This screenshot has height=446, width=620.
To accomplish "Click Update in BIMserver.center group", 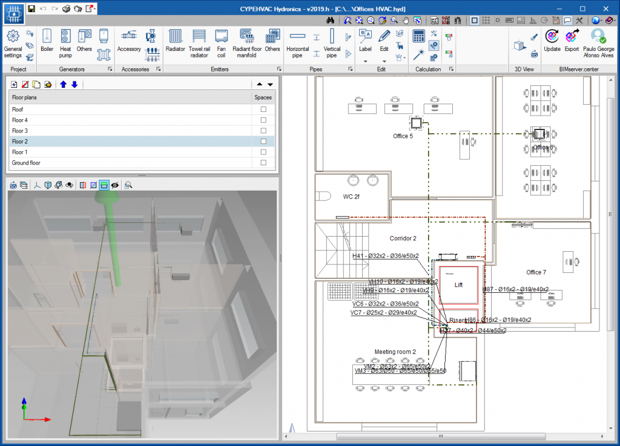I will pos(552,41).
